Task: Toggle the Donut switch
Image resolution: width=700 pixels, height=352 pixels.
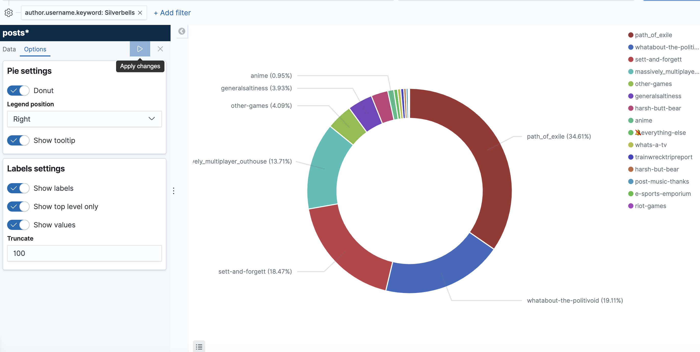Action: pos(18,91)
